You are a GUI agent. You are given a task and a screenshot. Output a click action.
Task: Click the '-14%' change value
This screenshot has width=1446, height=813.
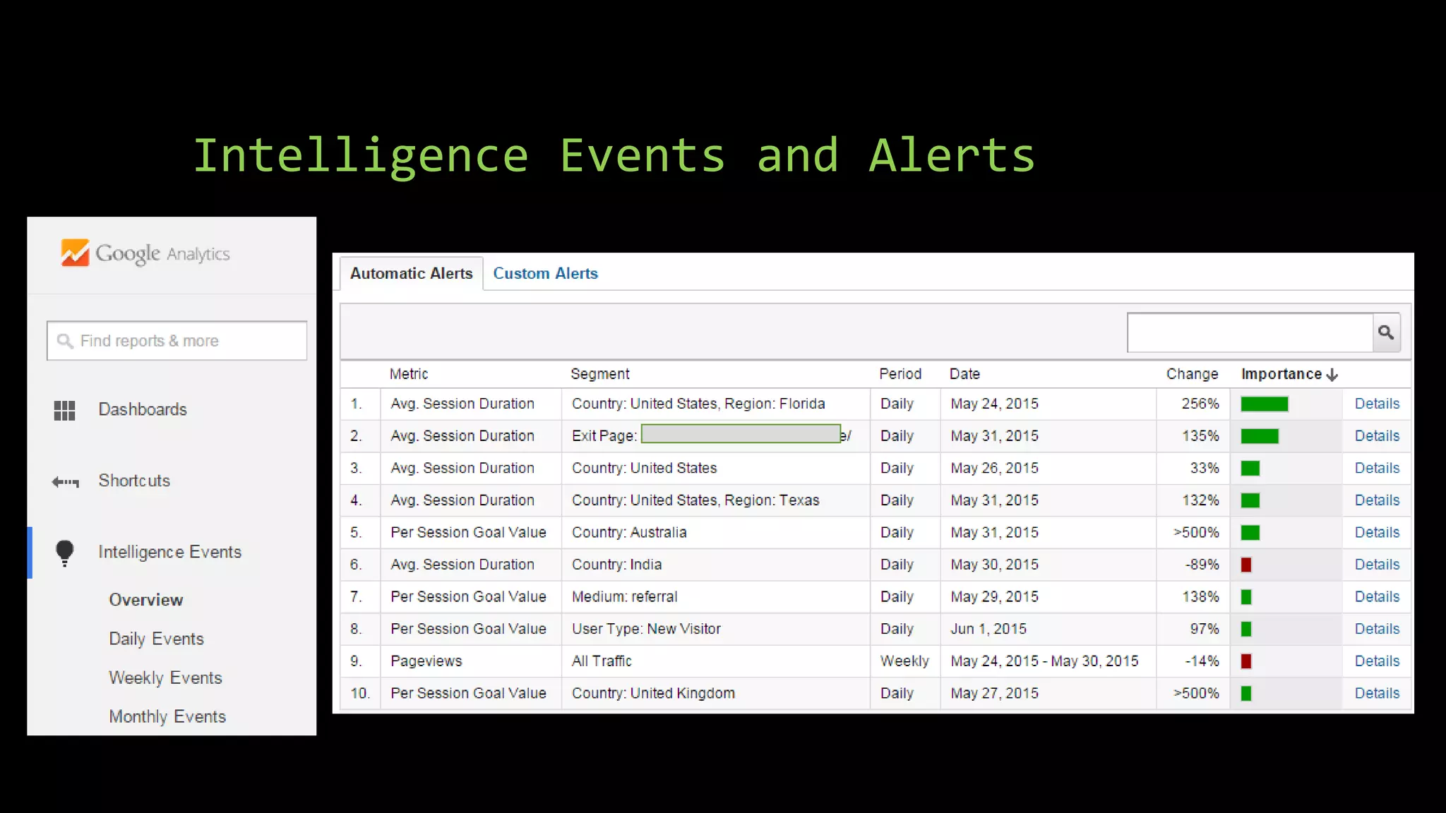(1202, 661)
